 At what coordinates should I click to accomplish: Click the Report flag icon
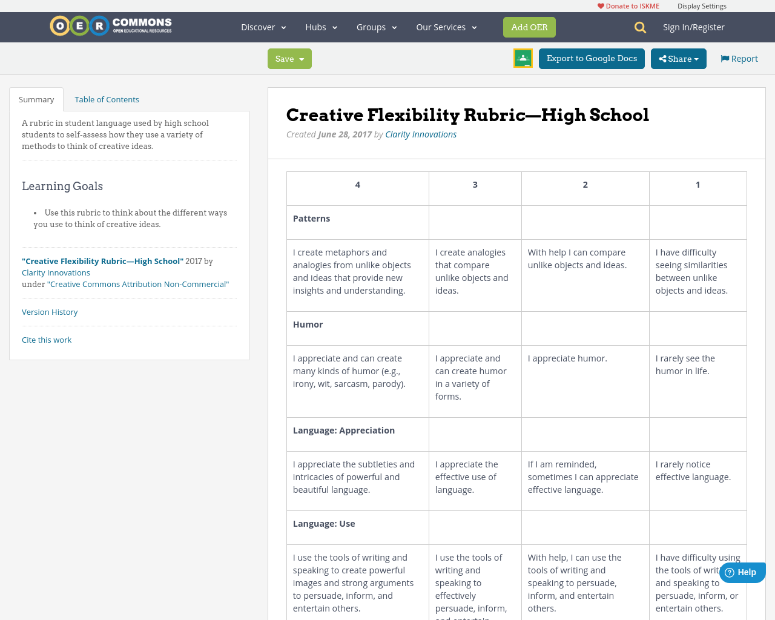pyautogui.click(x=725, y=58)
